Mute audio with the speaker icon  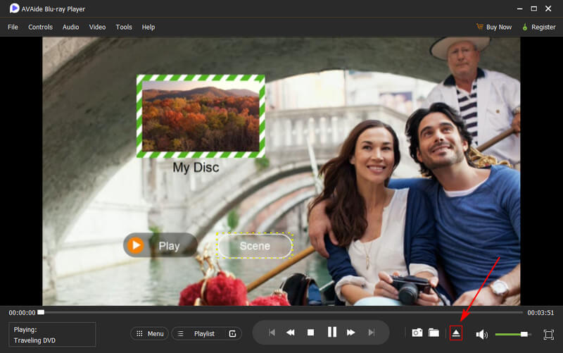(x=482, y=334)
